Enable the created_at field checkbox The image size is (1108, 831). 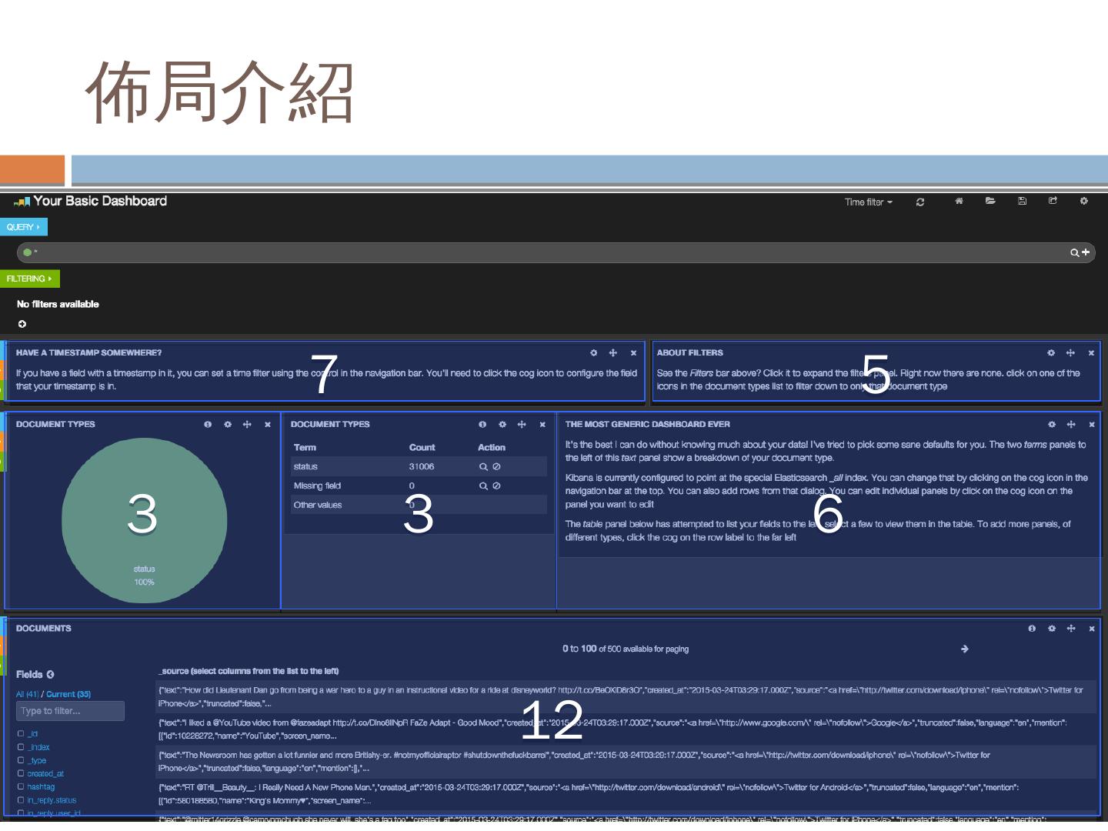point(21,773)
